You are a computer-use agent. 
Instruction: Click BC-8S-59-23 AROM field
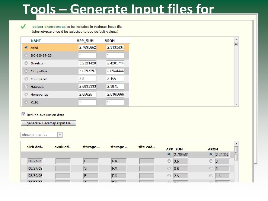pos(115,55)
